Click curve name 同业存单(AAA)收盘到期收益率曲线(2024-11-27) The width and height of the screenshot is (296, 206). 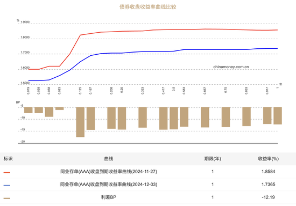pyautogui.click(x=109, y=171)
